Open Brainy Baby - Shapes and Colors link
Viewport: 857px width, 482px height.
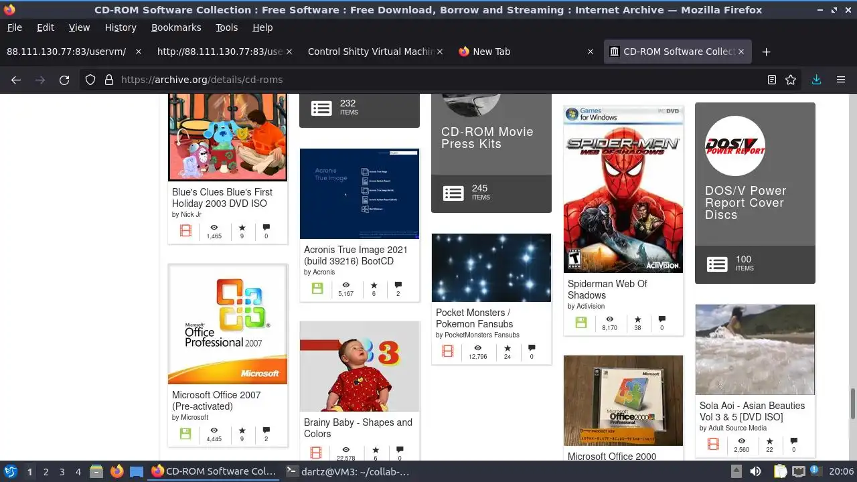(358, 428)
